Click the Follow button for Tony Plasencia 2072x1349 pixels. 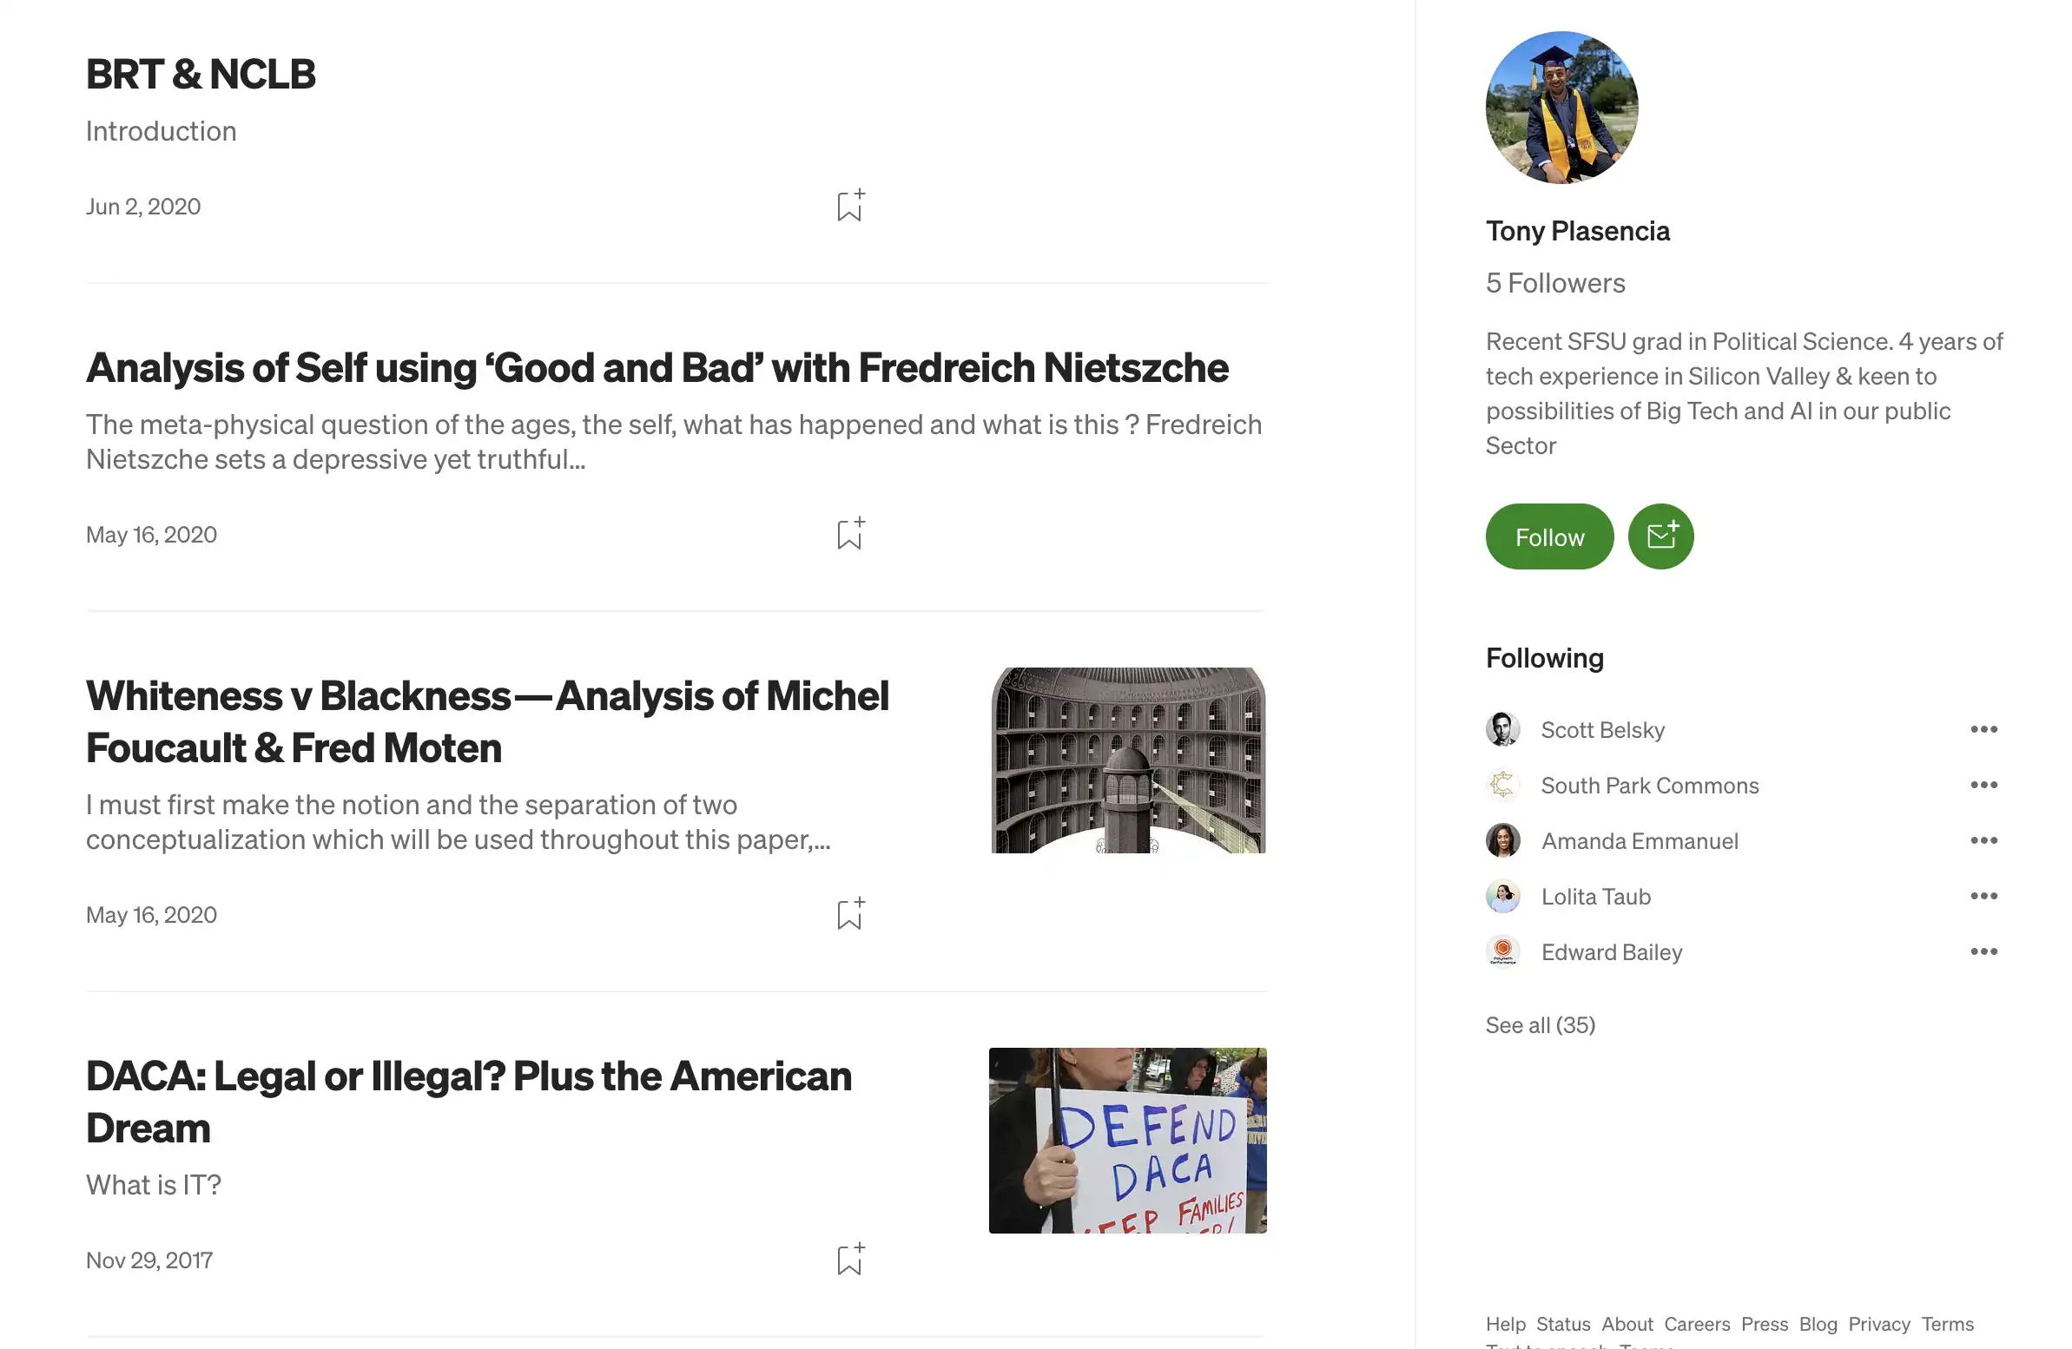[x=1548, y=536]
